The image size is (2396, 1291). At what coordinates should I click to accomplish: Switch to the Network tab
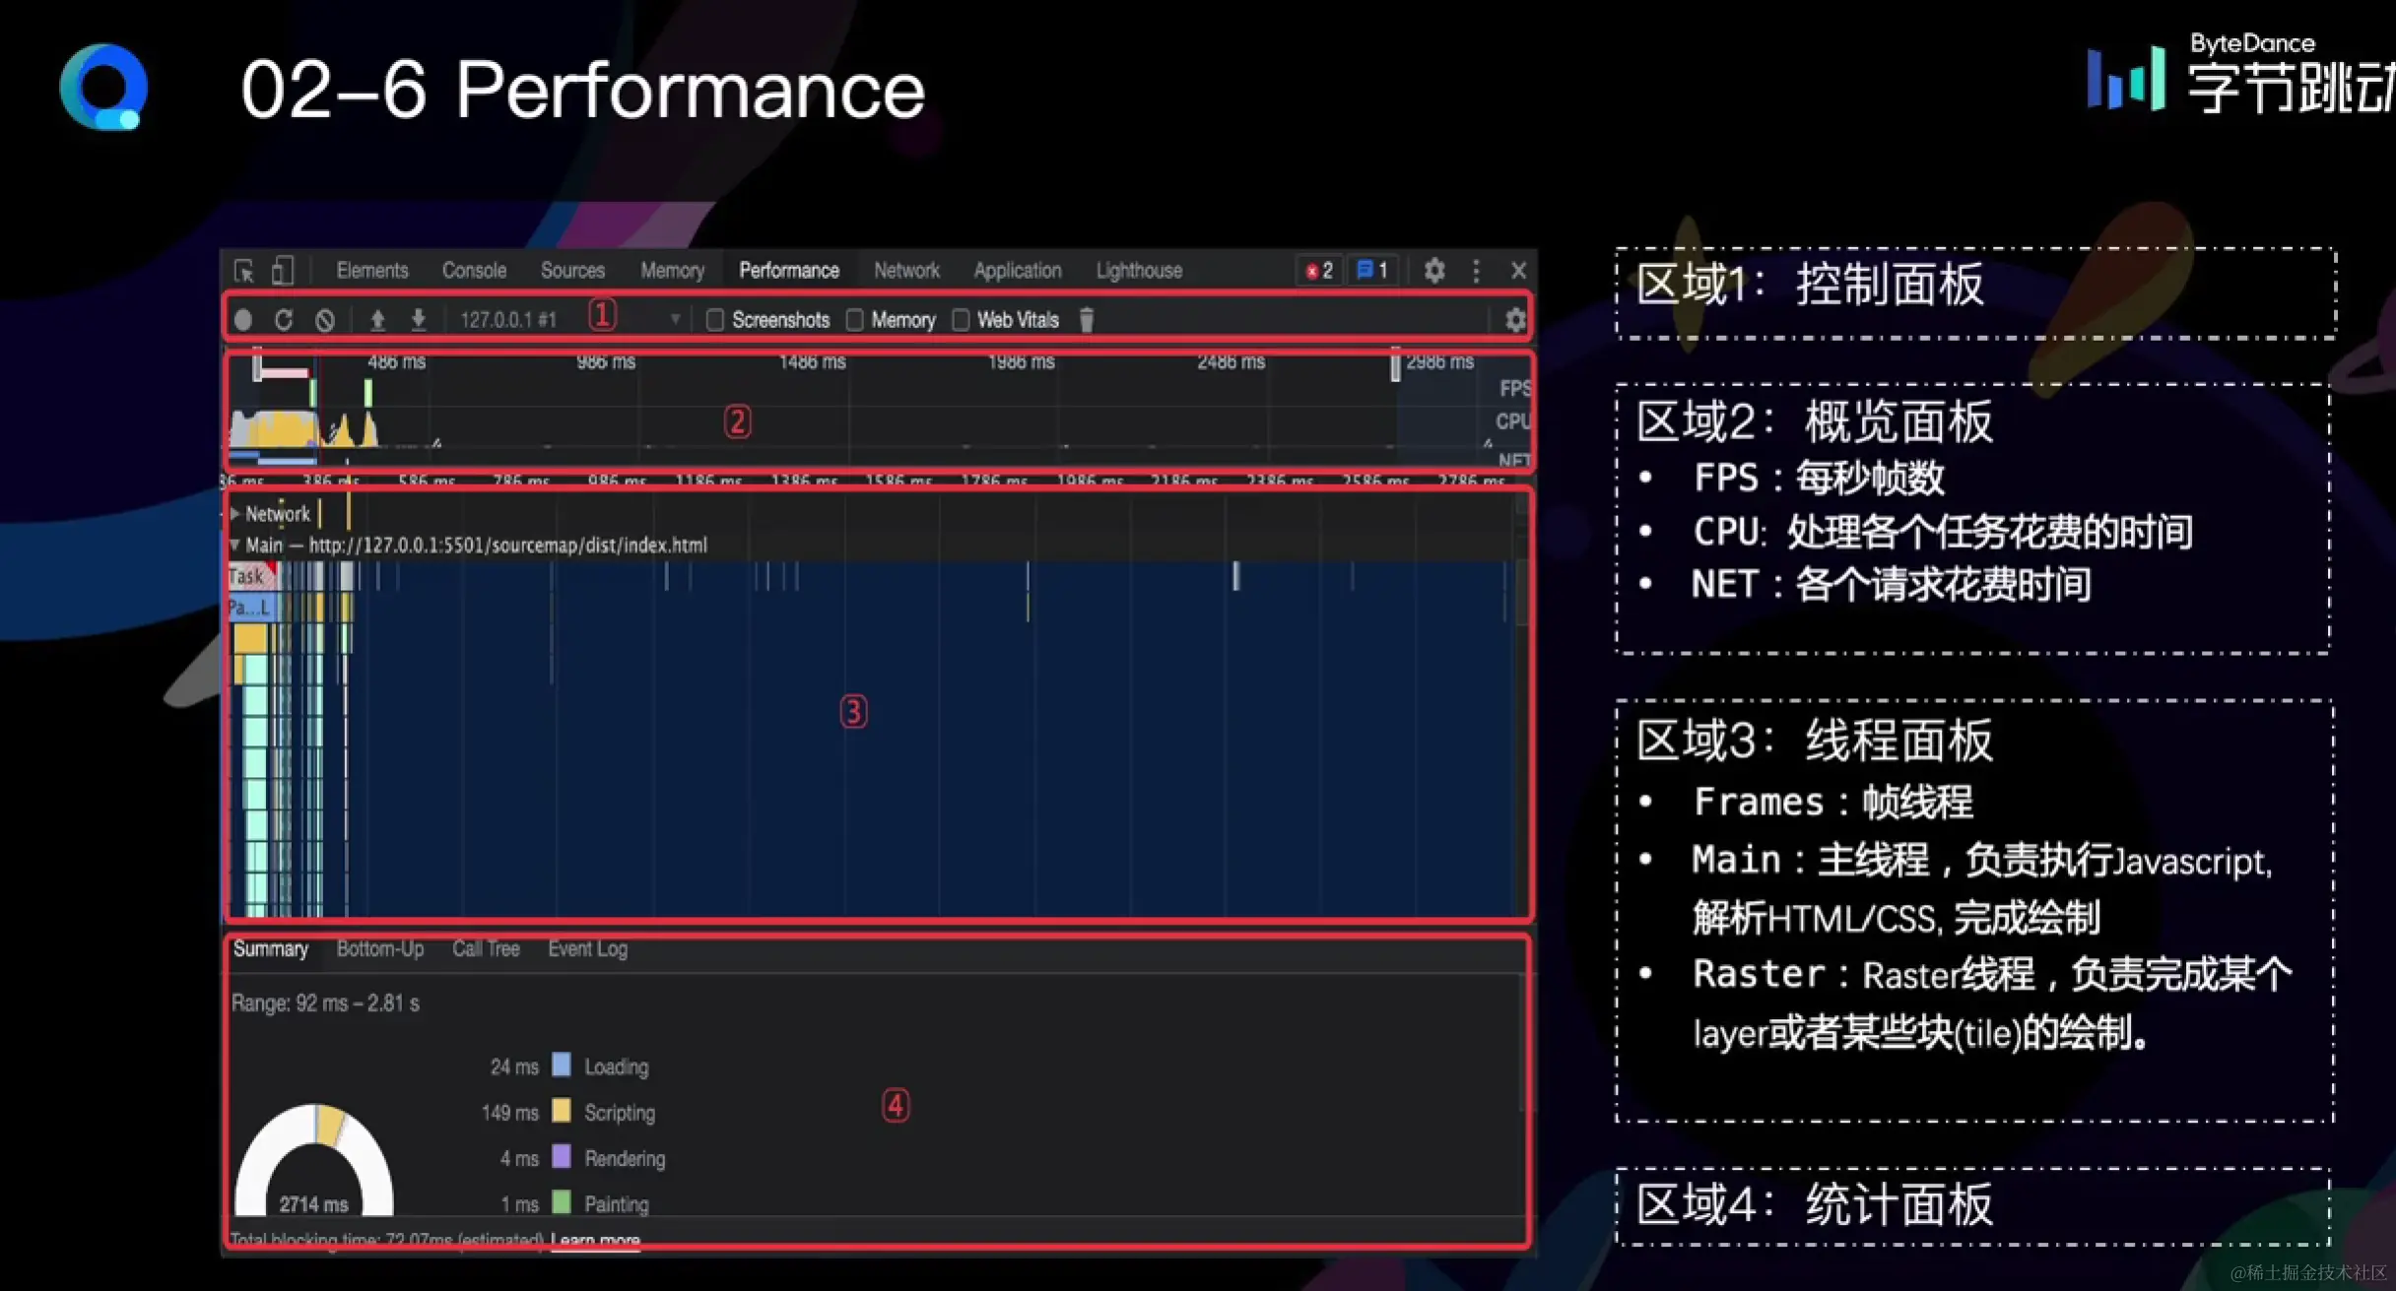[x=906, y=271]
